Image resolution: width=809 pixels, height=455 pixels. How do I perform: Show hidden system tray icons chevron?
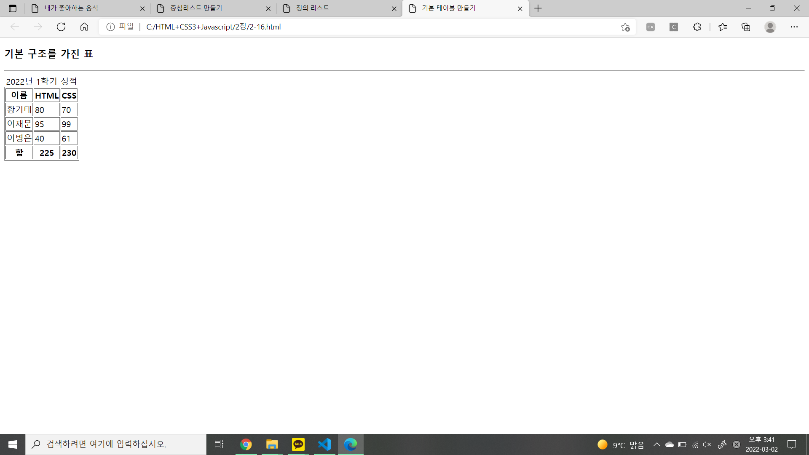point(656,444)
